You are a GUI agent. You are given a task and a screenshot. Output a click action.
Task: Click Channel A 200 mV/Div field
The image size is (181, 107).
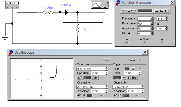coord(91,87)
